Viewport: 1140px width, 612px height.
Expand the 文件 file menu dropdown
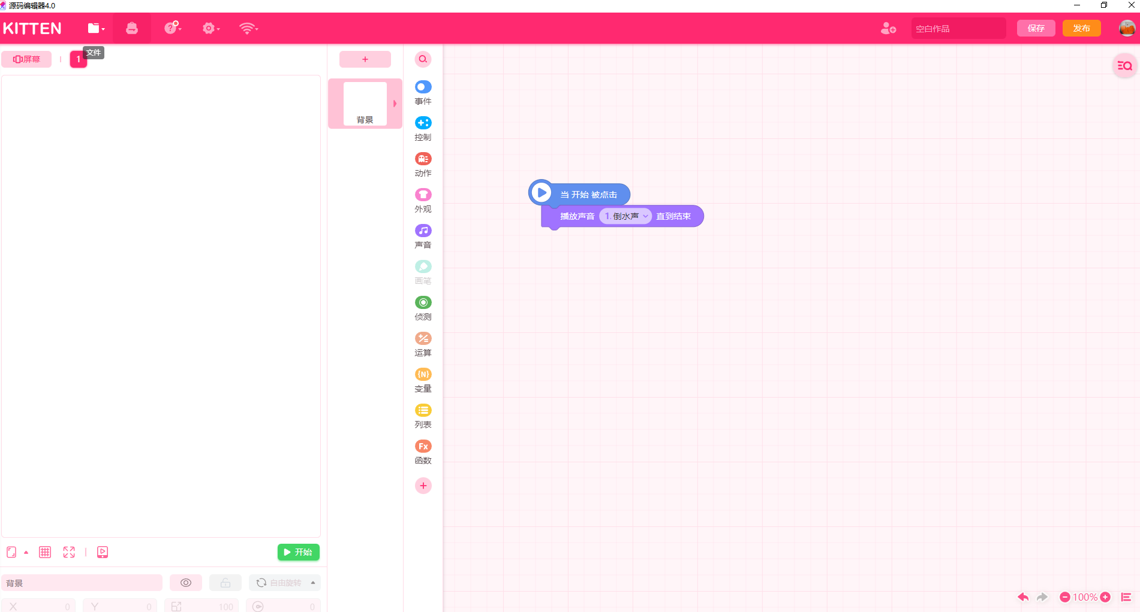click(96, 28)
